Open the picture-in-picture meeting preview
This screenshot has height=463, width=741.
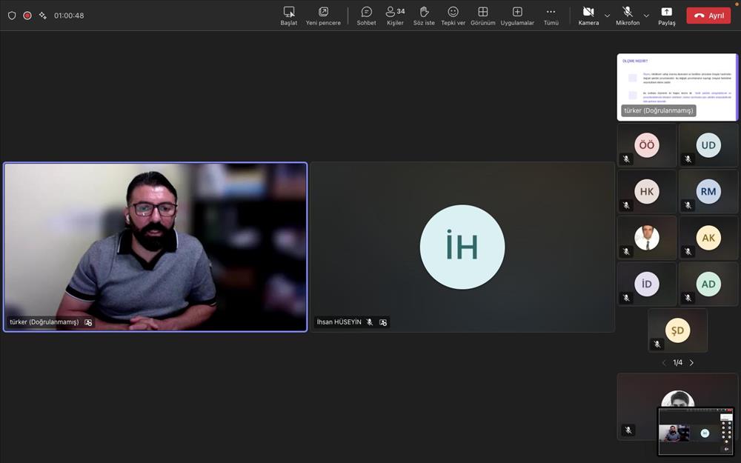(x=696, y=431)
